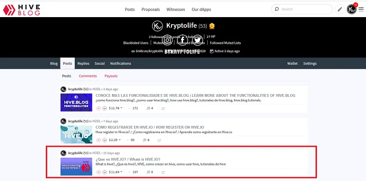366x181 pixels.
Task: Switch to the Replies tab
Action: coord(83,63)
